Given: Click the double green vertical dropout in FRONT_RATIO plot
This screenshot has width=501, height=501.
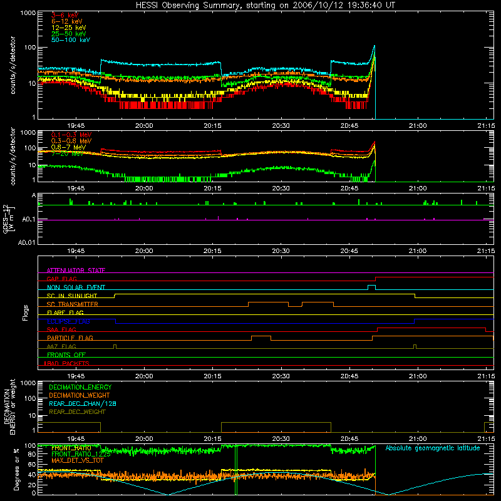Looking at the screenshot, I should point(236,470).
